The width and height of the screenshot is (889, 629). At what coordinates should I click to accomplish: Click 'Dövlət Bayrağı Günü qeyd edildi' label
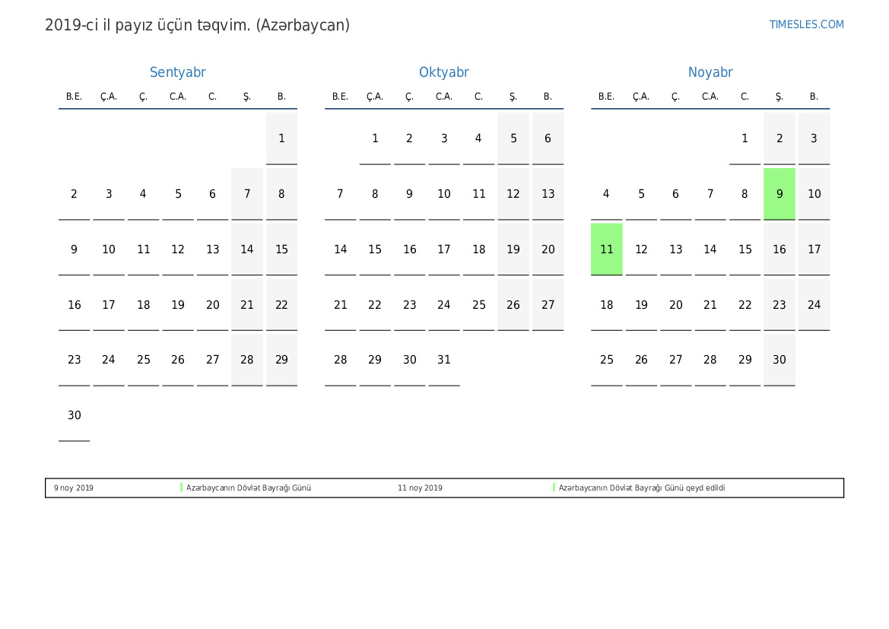(x=641, y=488)
